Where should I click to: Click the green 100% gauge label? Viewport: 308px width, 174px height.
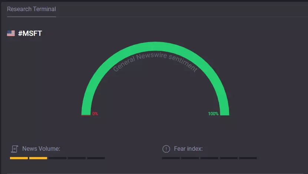pyautogui.click(x=213, y=114)
